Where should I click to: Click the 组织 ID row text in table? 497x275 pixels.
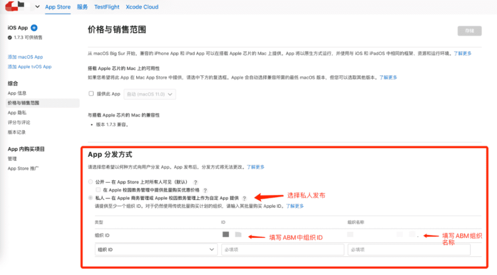102,235
